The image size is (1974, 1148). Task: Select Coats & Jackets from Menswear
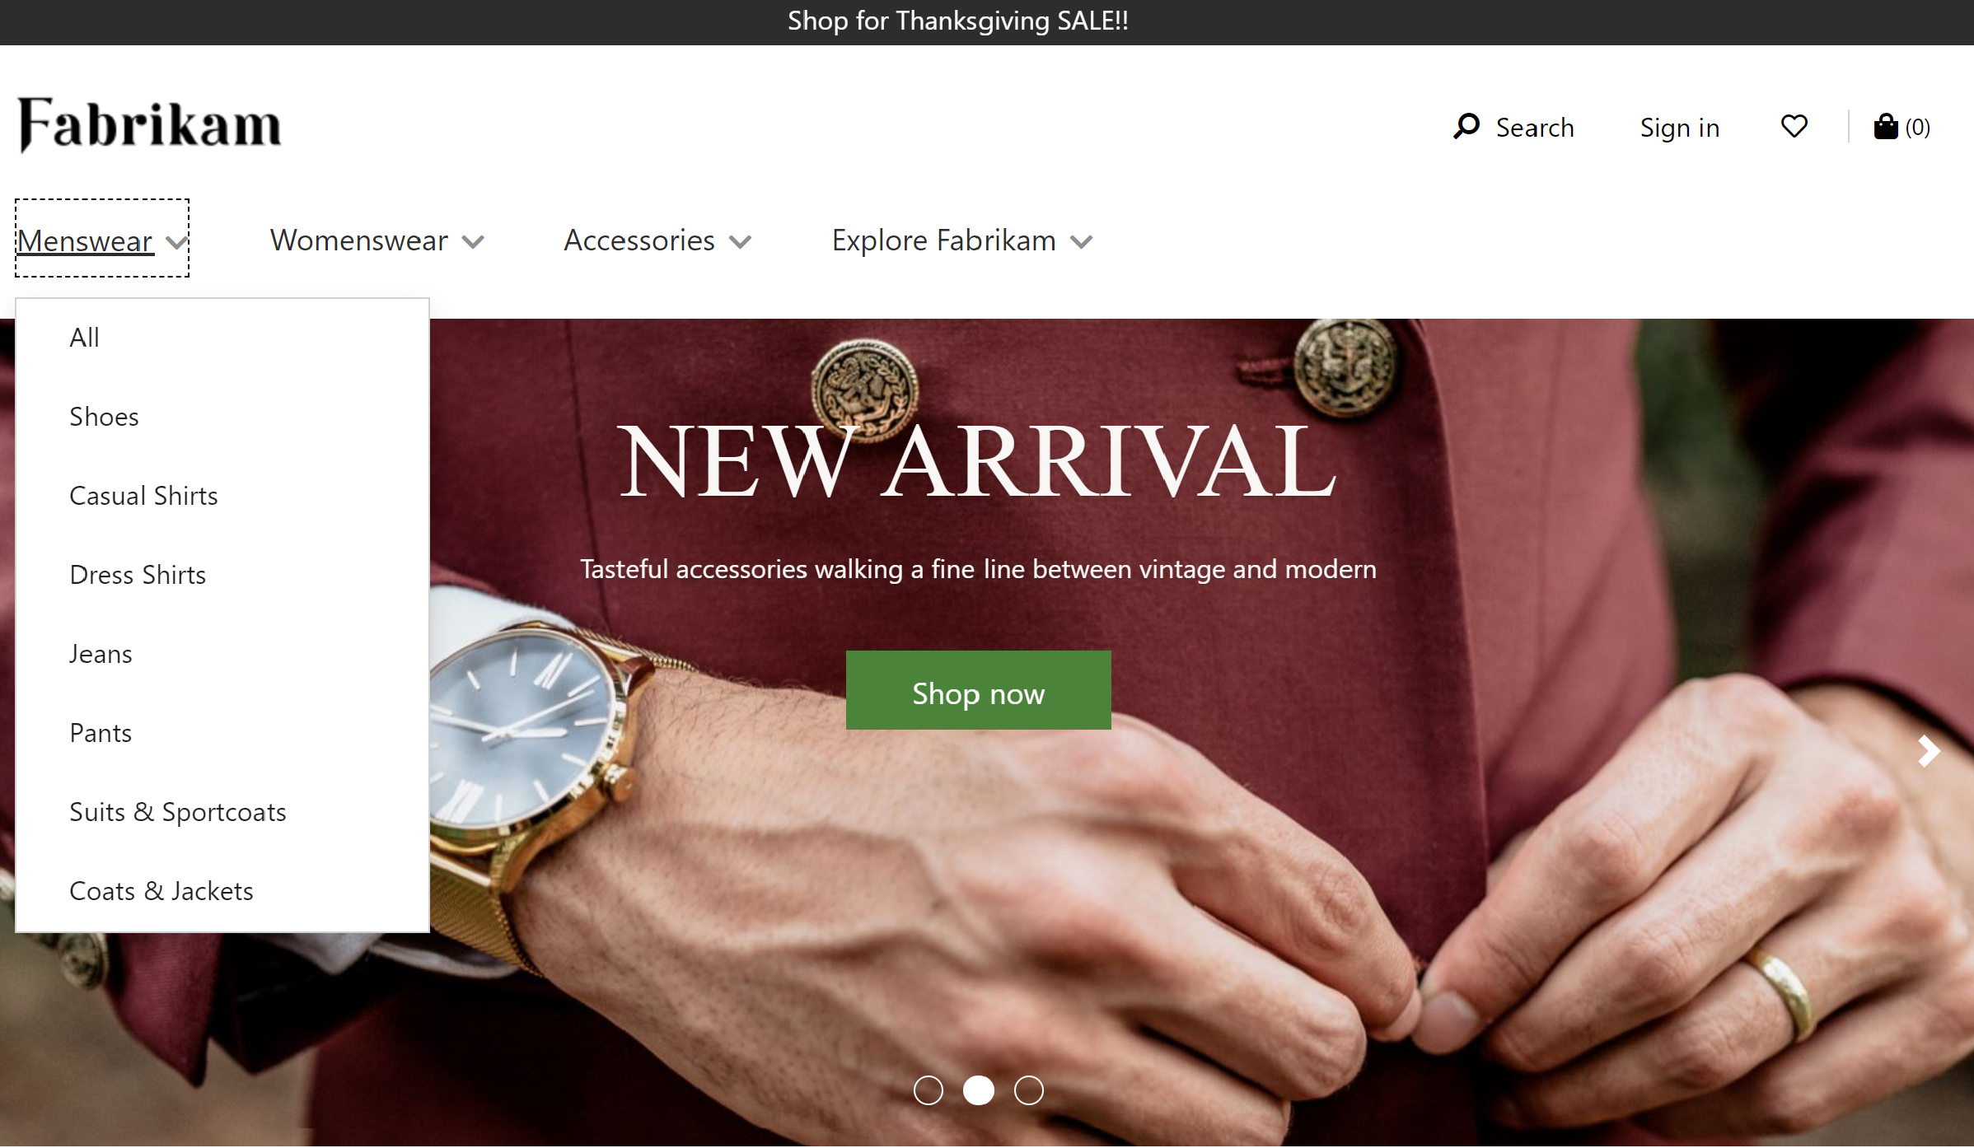(x=161, y=889)
